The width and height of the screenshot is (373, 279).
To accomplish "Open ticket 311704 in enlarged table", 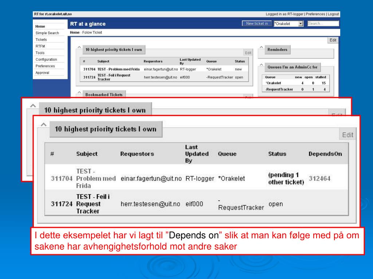I will point(62,178).
